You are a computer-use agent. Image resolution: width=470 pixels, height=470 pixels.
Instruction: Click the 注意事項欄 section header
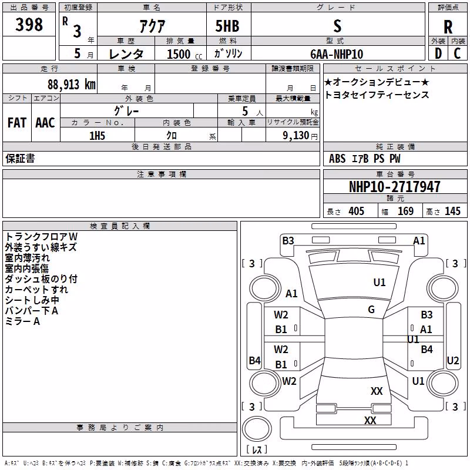tap(161, 174)
